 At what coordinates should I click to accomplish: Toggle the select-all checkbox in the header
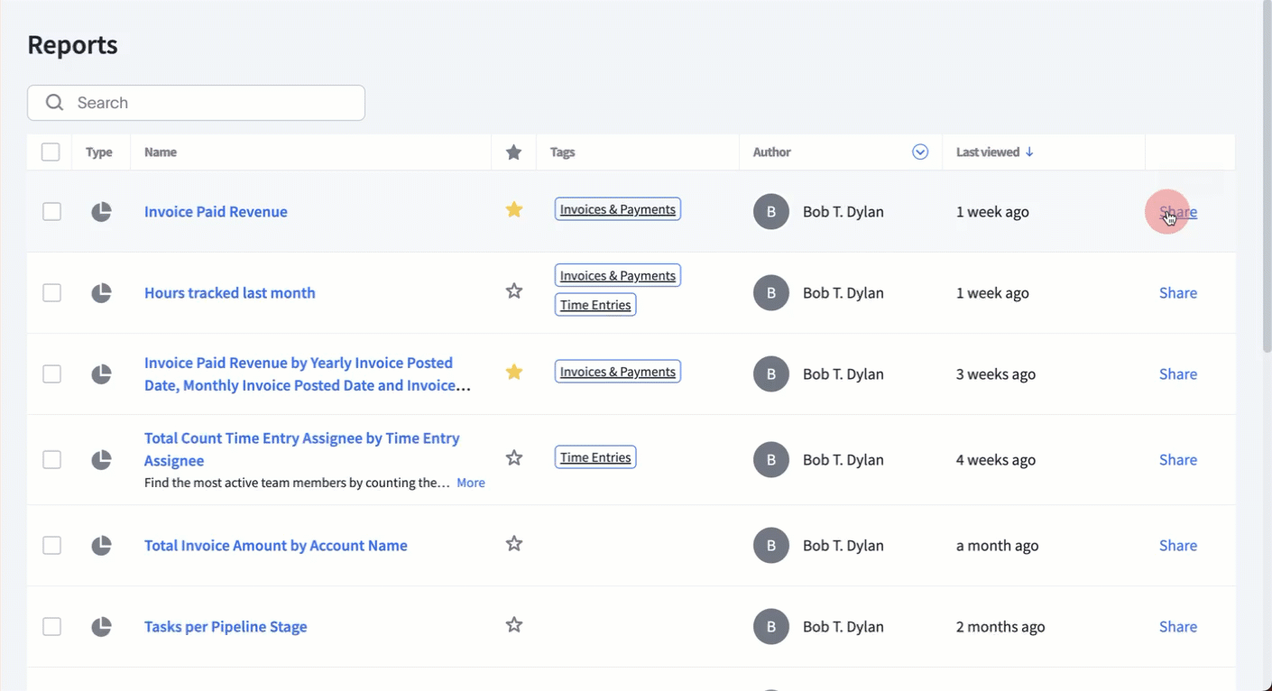pyautogui.click(x=51, y=152)
